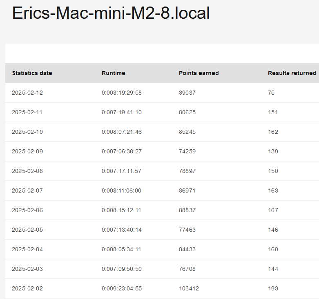Select the date 2025-02-05
Image resolution: width=319 pixels, height=299 pixels.
coord(27,230)
